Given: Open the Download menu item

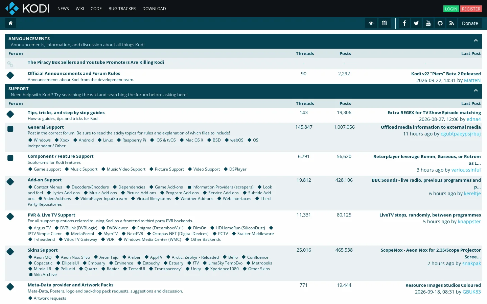Looking at the screenshot, I should [x=154, y=9].
